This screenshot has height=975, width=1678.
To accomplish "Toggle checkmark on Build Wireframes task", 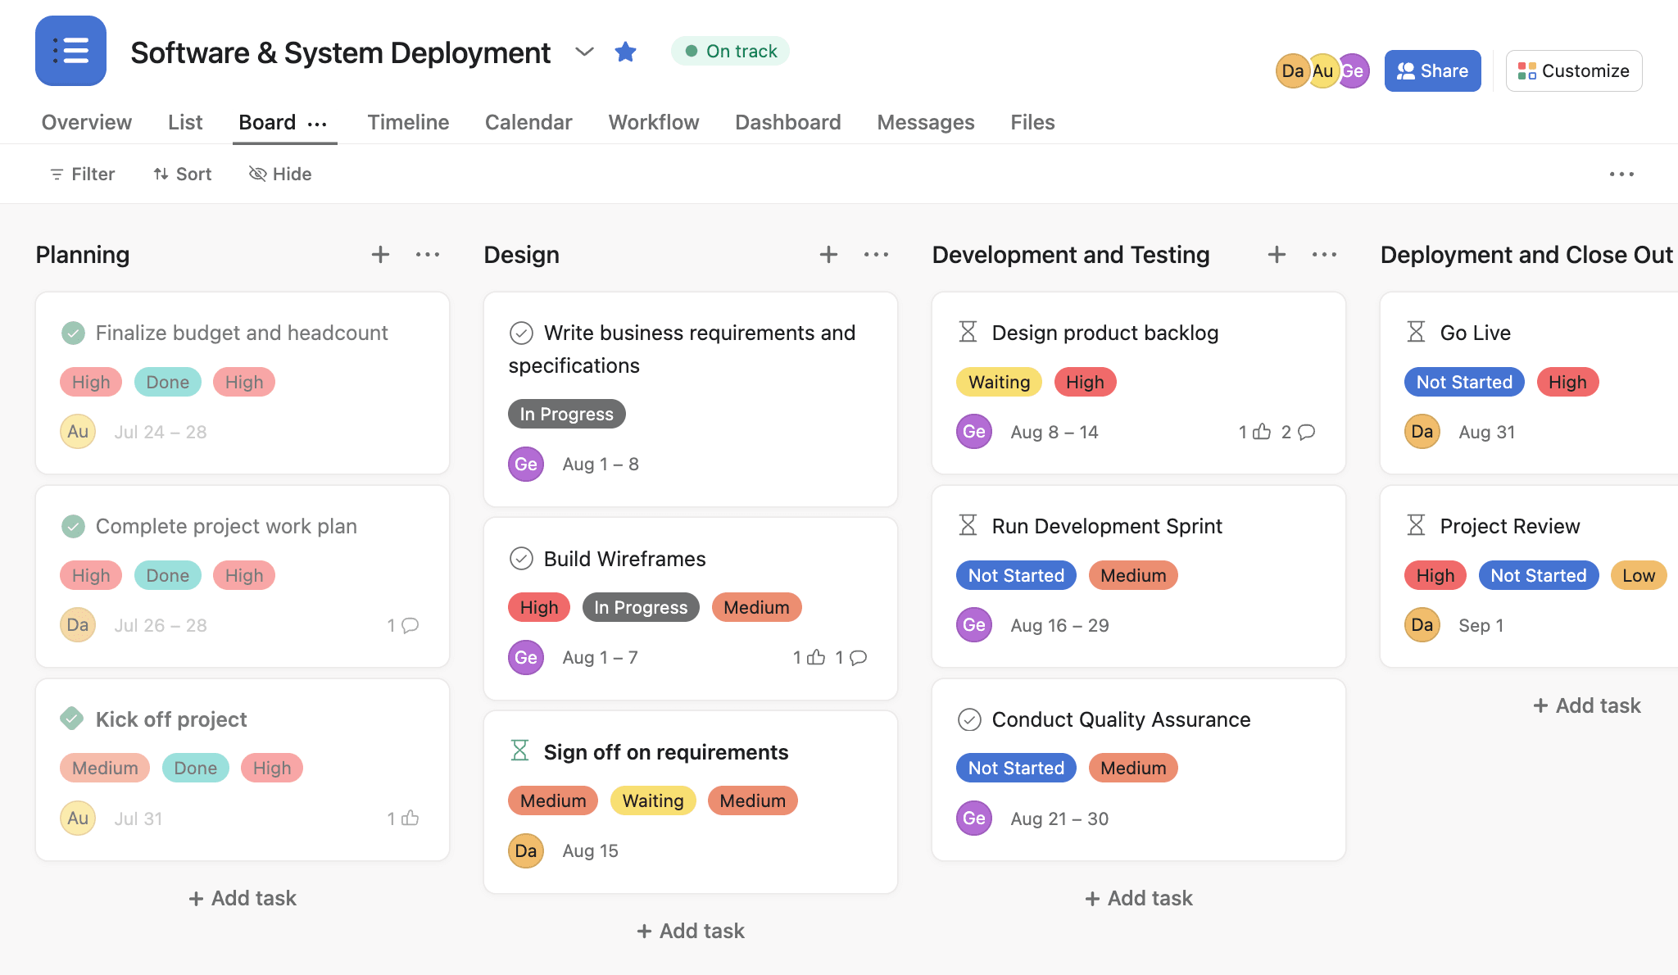I will [521, 558].
